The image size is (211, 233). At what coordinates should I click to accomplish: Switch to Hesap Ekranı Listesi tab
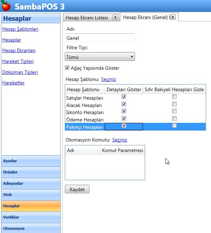pyautogui.click(x=88, y=17)
